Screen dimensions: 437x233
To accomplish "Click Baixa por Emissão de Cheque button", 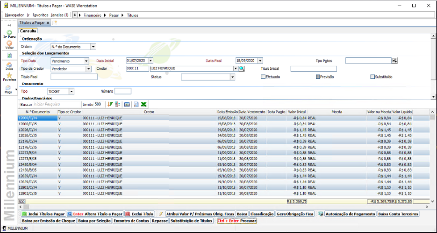I will [49, 221].
